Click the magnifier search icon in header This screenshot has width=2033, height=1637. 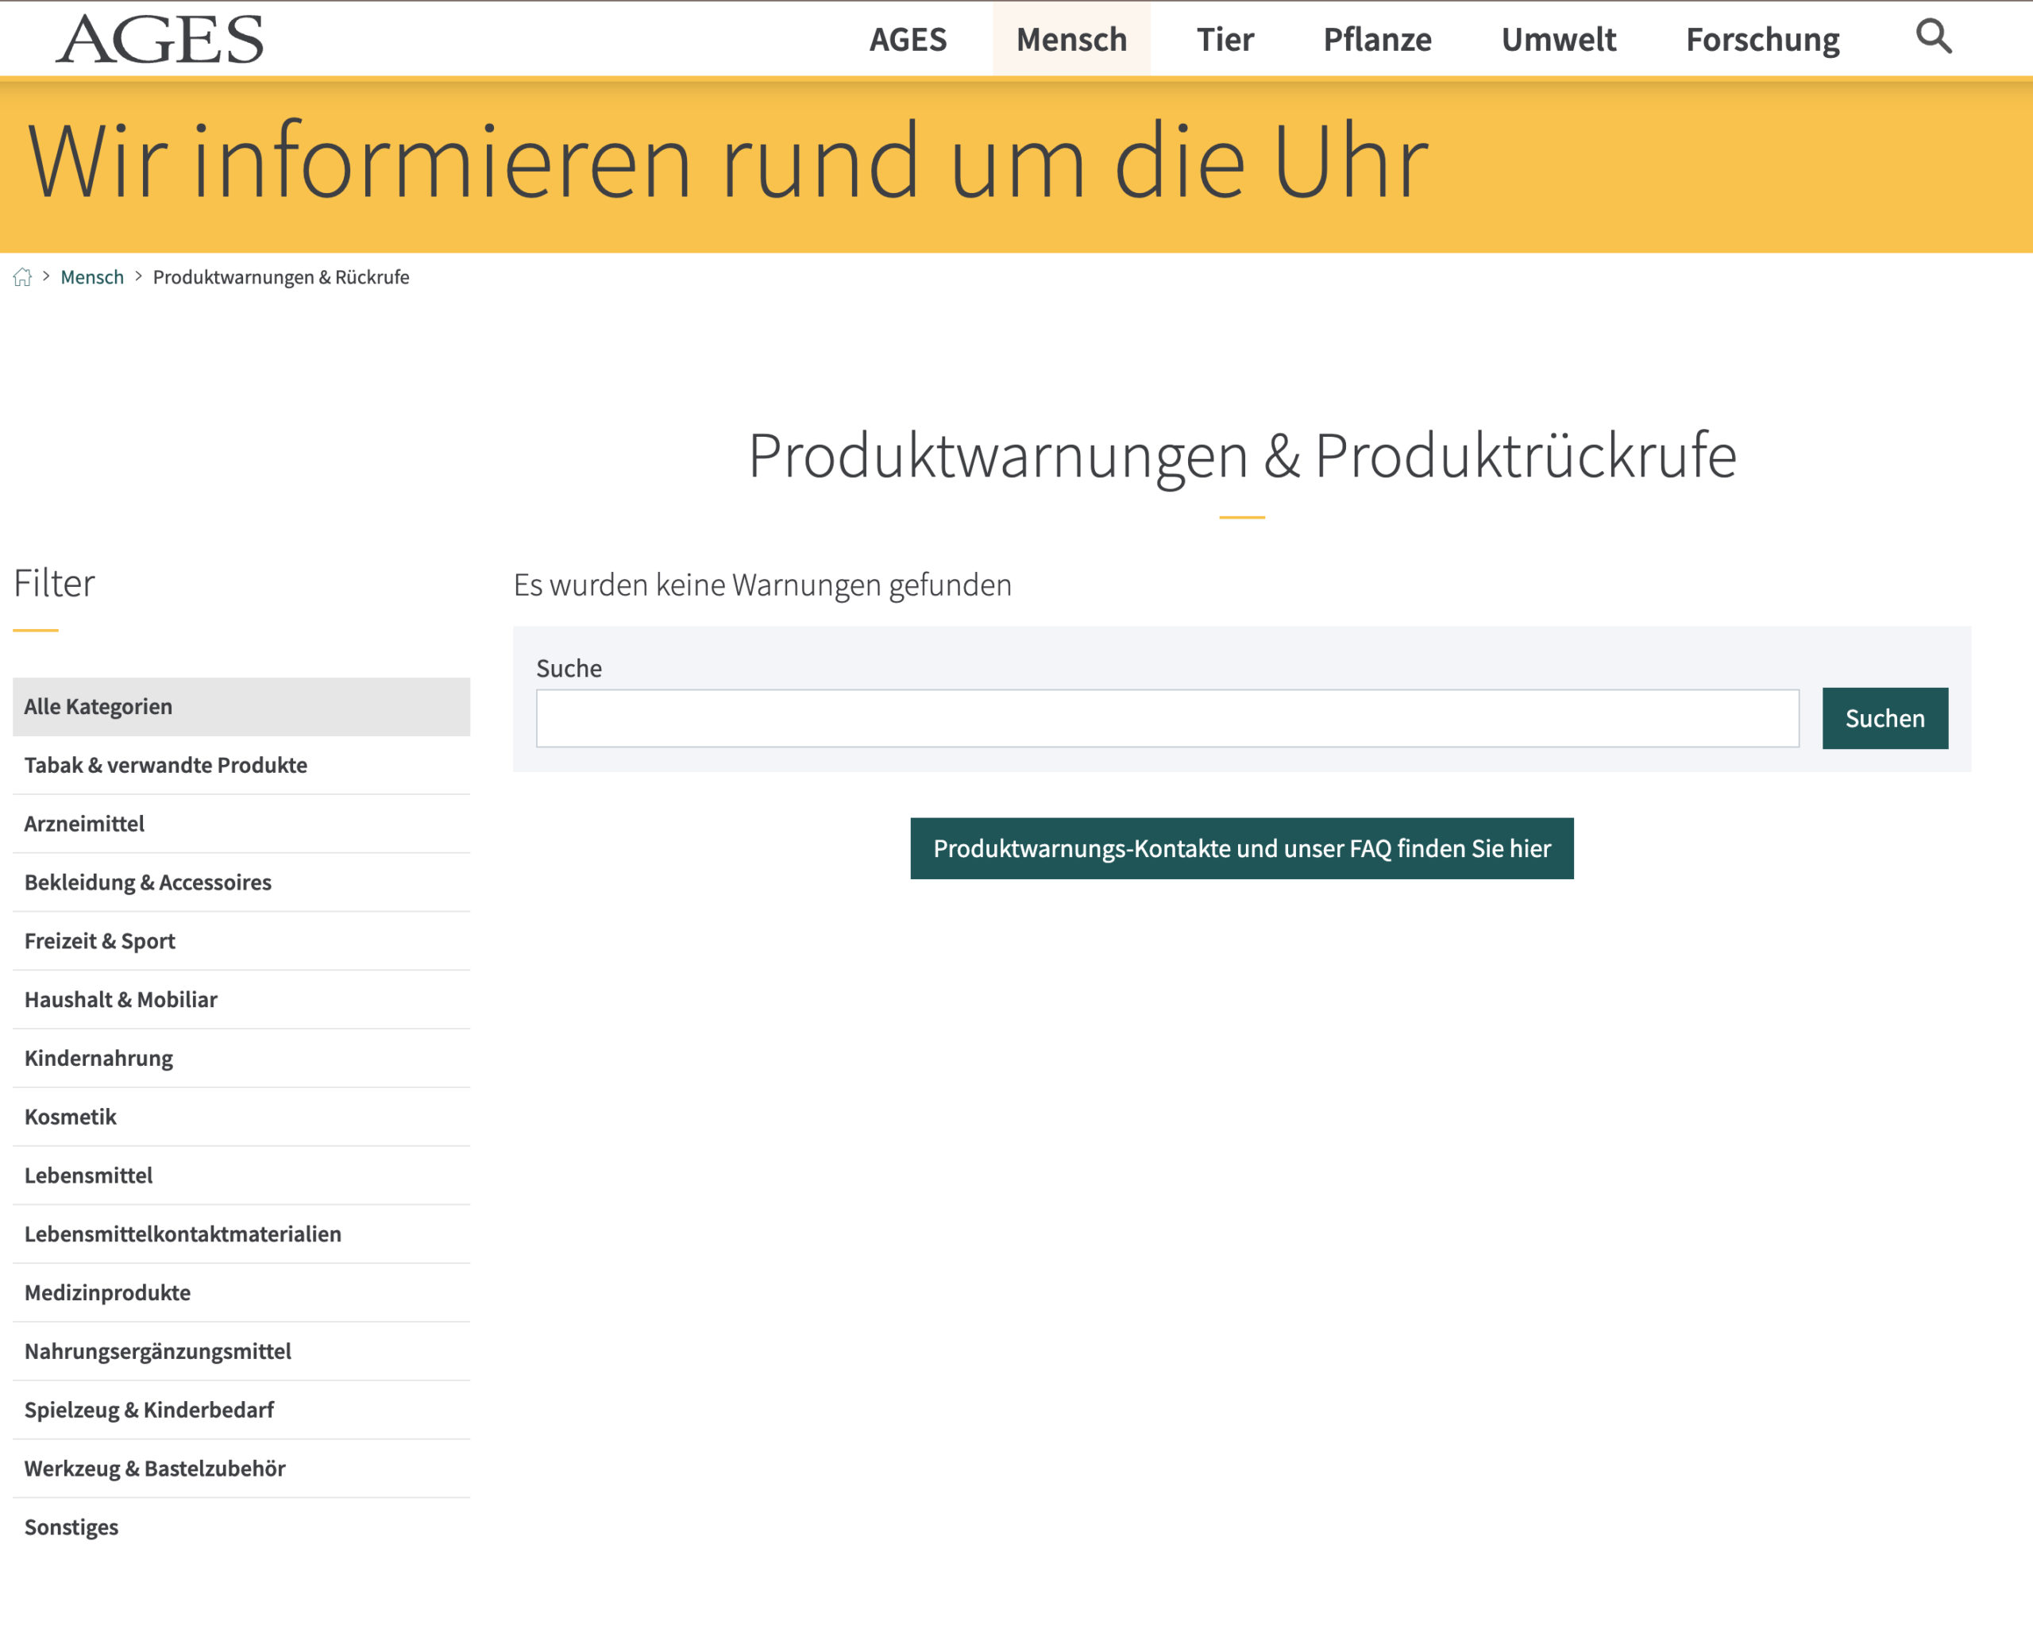click(1933, 37)
